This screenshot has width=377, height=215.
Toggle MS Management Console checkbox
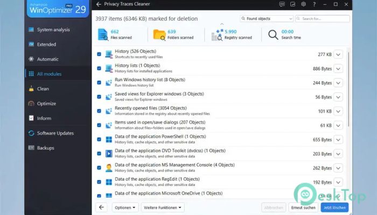coord(99,167)
